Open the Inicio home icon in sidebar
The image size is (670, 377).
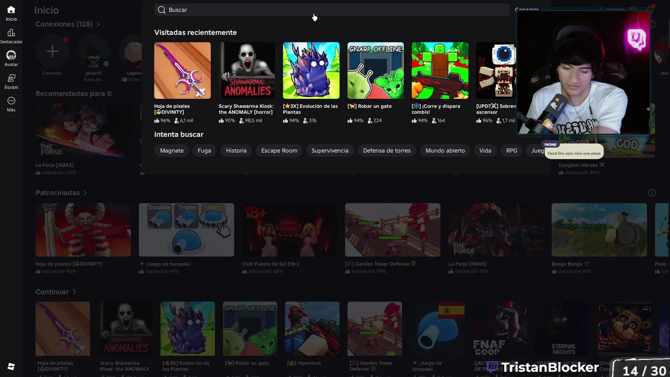click(11, 9)
